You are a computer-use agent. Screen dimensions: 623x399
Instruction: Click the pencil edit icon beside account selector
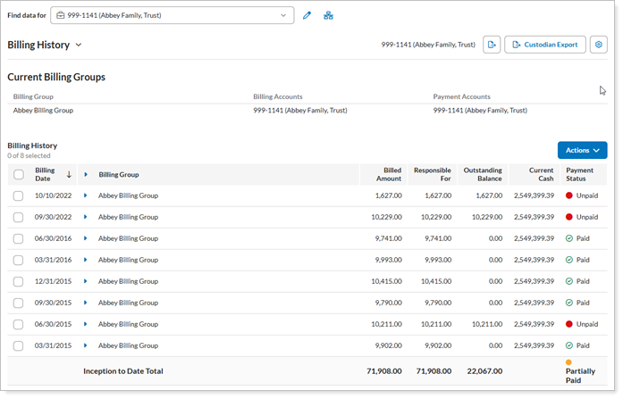(307, 16)
